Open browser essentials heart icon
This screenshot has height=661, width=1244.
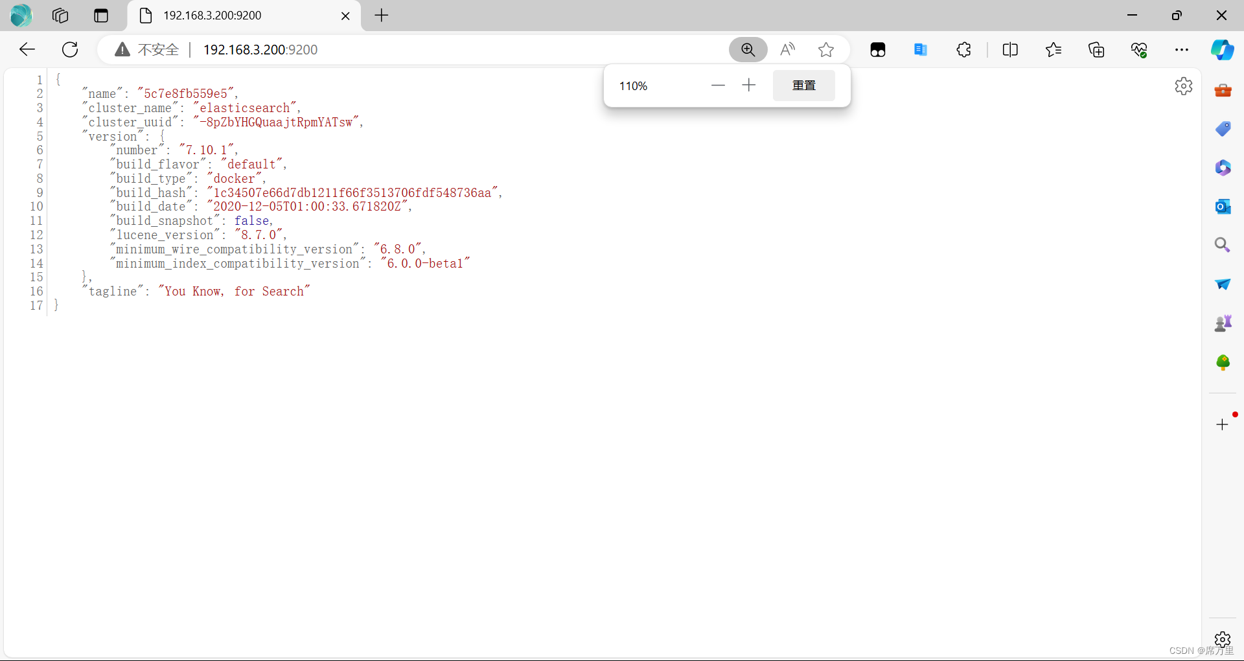(x=1139, y=50)
